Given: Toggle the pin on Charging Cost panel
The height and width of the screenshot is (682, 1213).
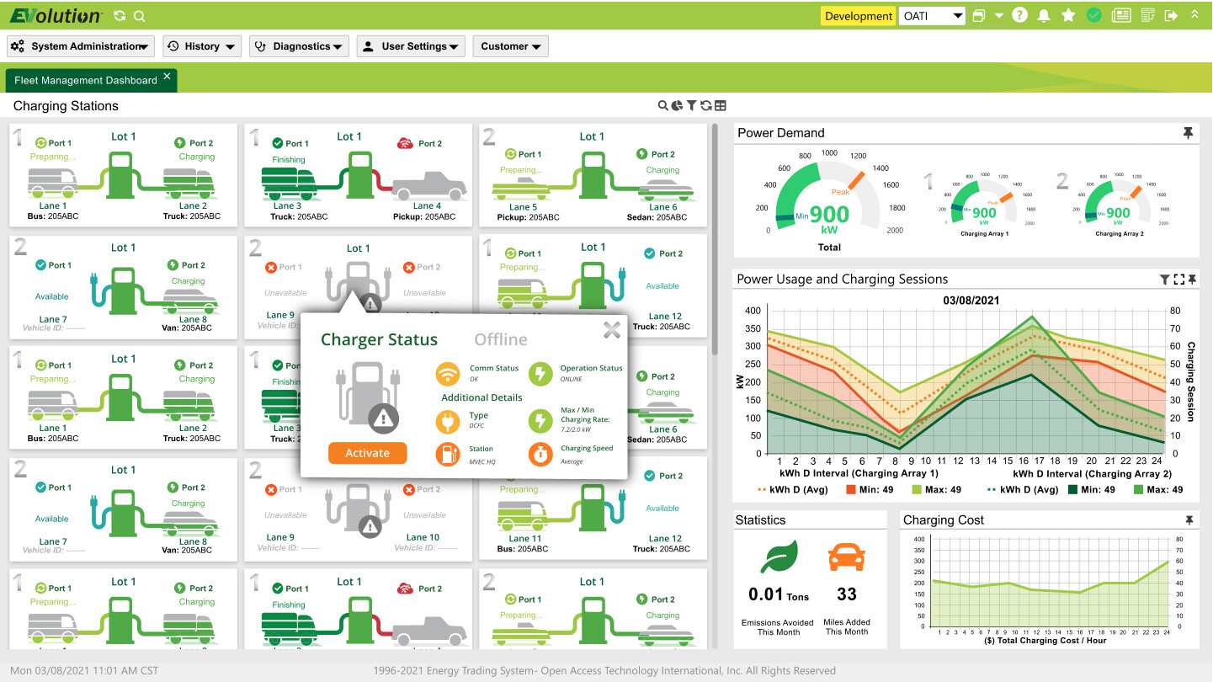Looking at the screenshot, I should [x=1189, y=519].
